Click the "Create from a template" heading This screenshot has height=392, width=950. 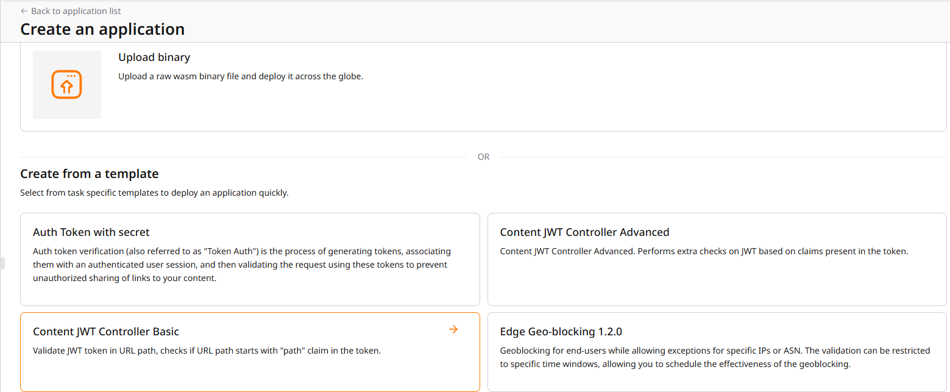(x=90, y=174)
